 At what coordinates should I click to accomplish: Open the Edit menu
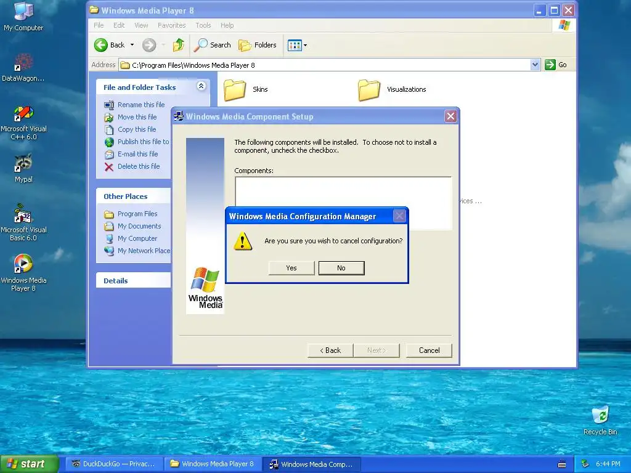pyautogui.click(x=119, y=25)
